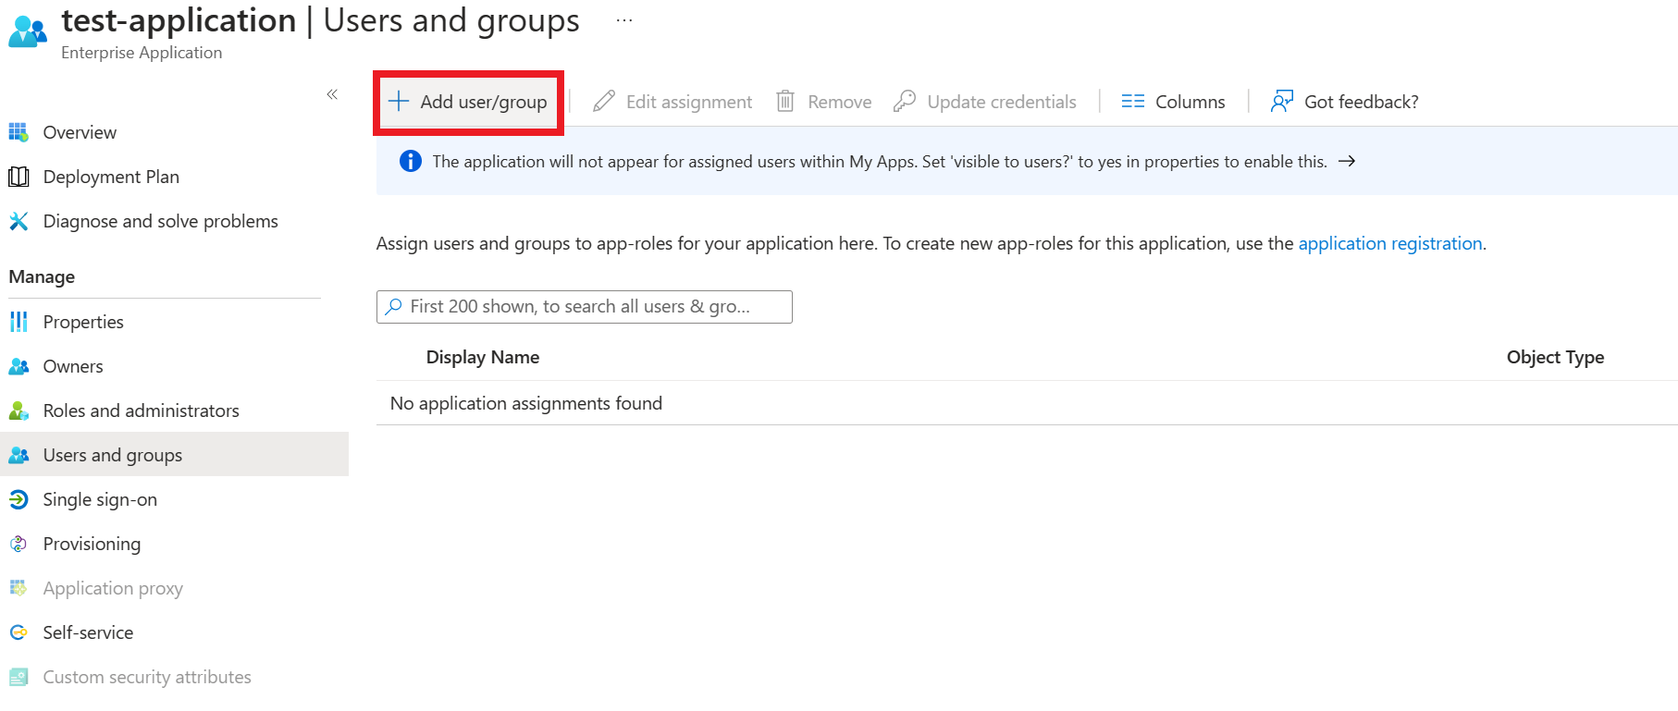The image size is (1678, 711).
Task: Click the Owners people icon
Action: tap(19, 366)
